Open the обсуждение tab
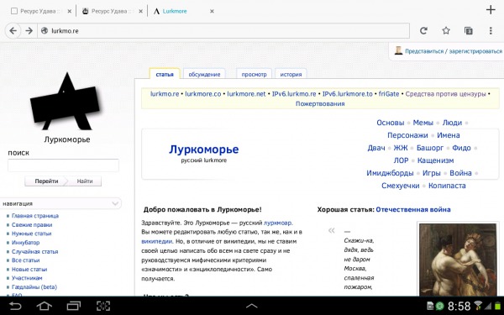The height and width of the screenshot is (315, 504). (204, 74)
